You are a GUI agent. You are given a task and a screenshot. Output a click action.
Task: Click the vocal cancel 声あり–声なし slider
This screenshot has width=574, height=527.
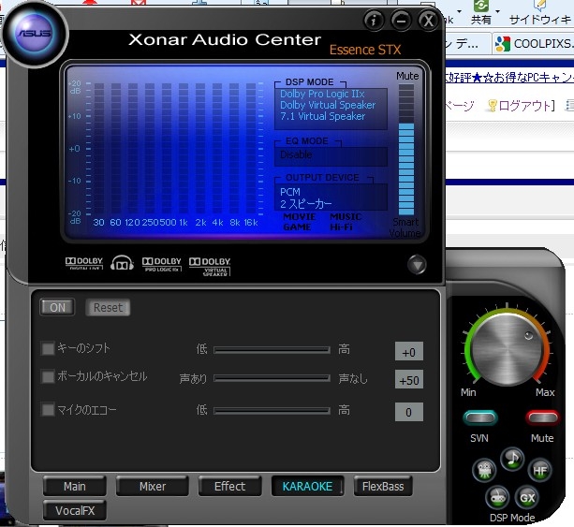point(272,378)
